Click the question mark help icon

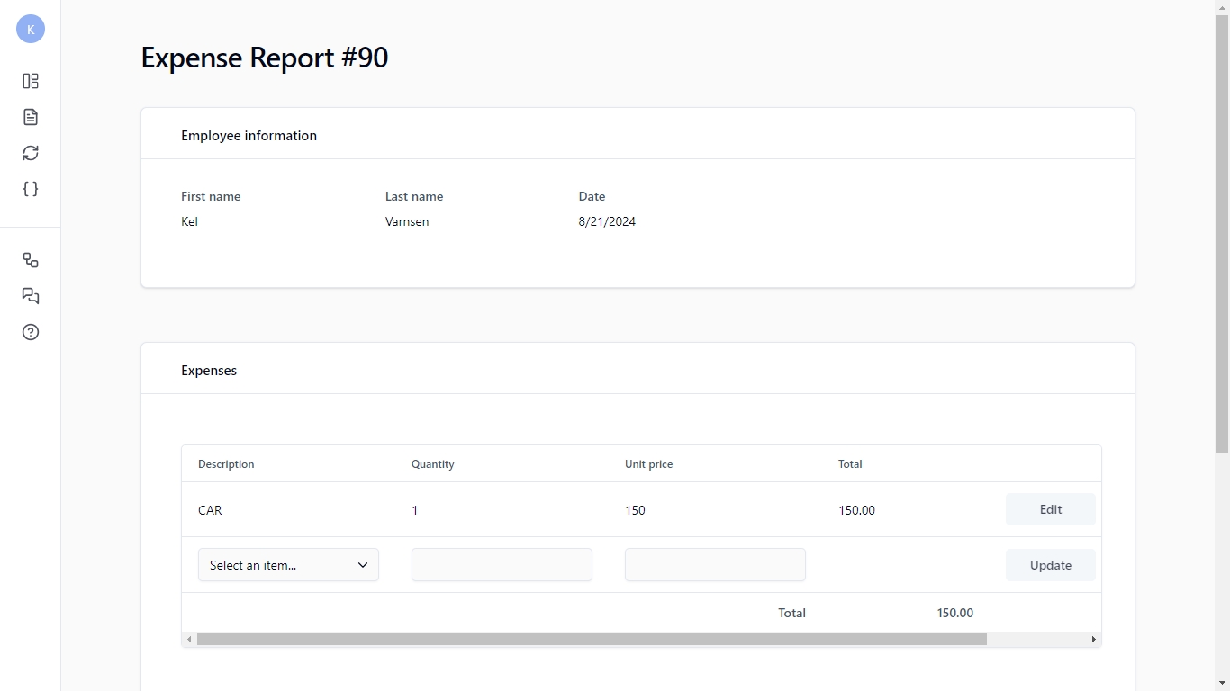pyautogui.click(x=31, y=332)
